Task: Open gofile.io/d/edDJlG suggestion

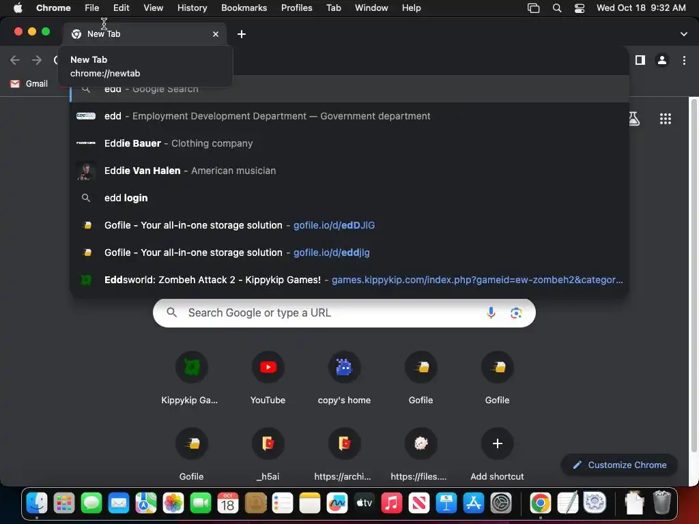Action: (349, 225)
